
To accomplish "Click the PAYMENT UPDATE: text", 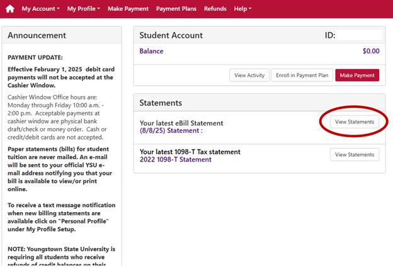I will (x=35, y=57).
